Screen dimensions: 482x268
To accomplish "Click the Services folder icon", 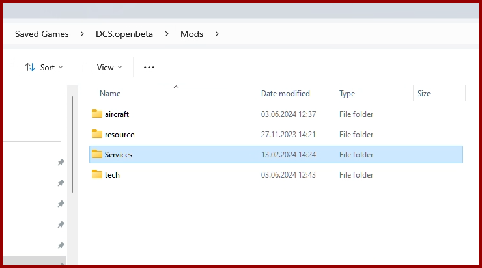I will point(97,154).
